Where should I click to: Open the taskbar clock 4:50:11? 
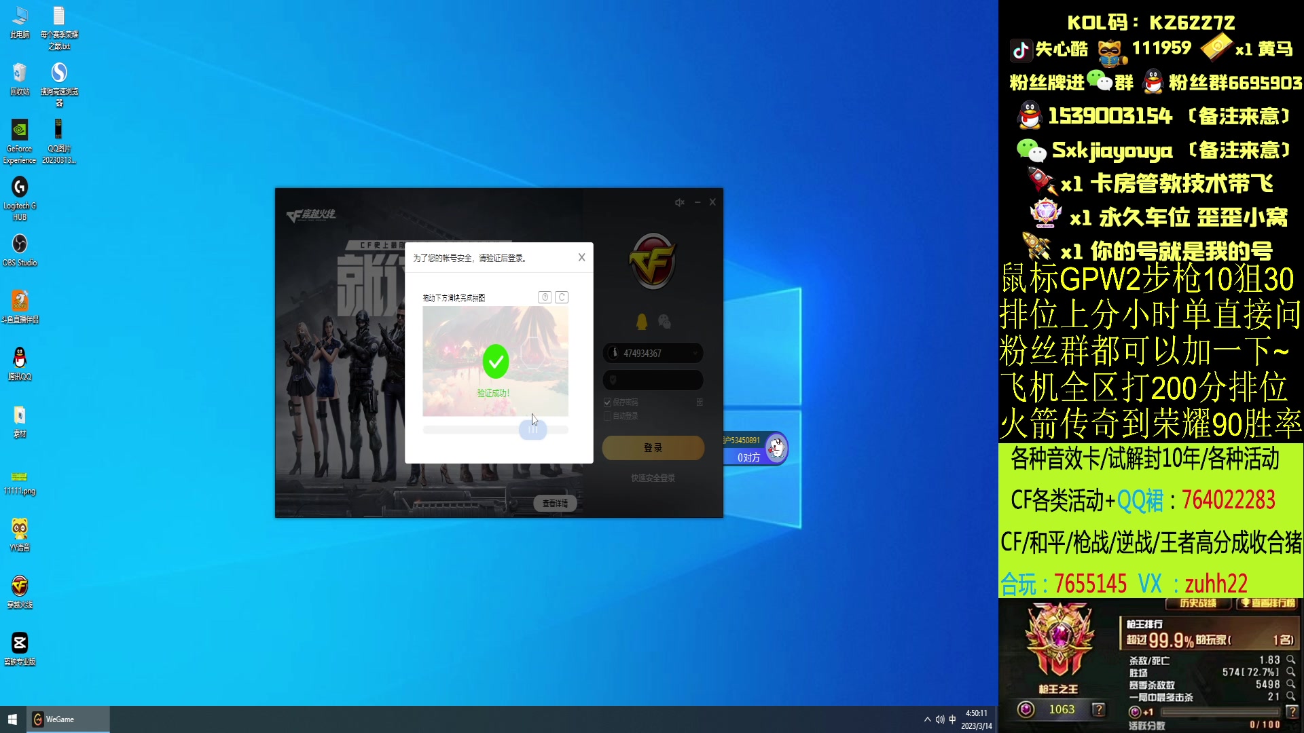pos(977,719)
